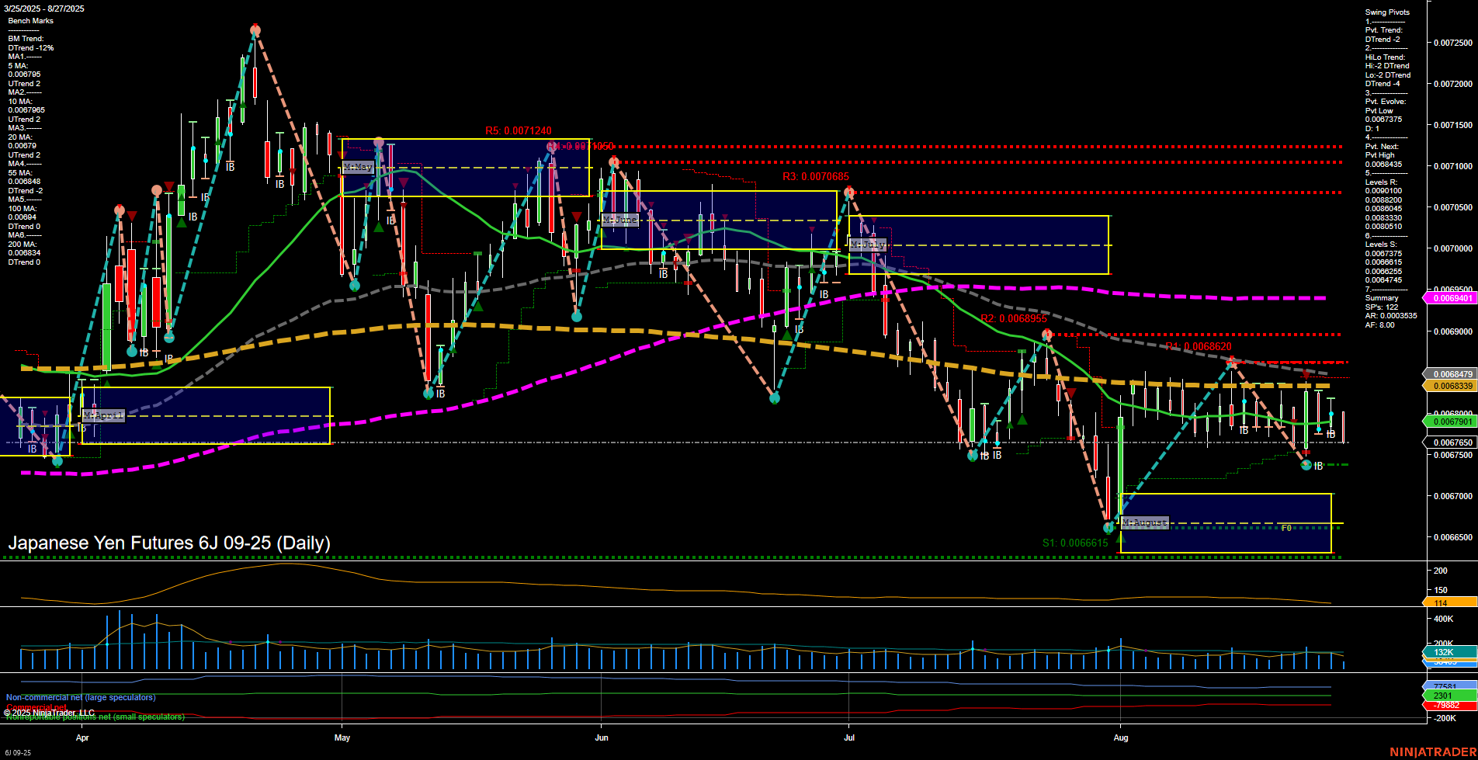Image resolution: width=1478 pixels, height=760 pixels.
Task: Click the orange 0.0068339 price tag
Action: 1450,386
